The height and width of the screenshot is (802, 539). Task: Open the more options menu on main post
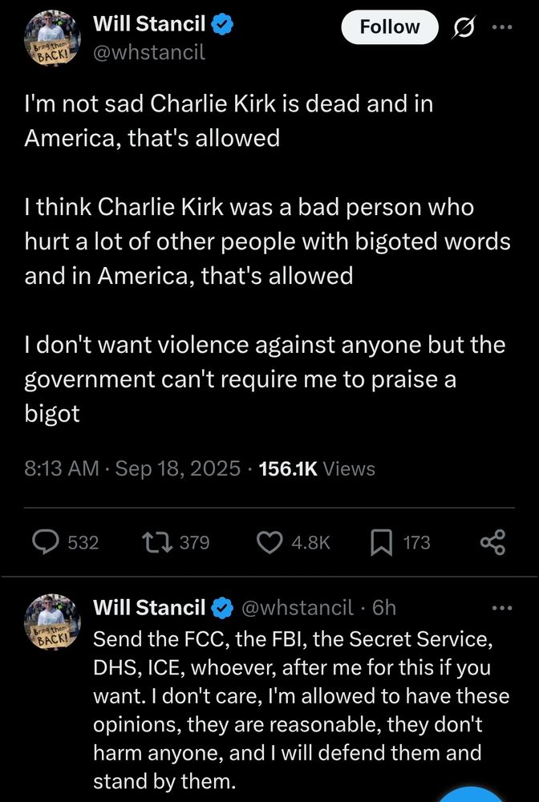[501, 27]
